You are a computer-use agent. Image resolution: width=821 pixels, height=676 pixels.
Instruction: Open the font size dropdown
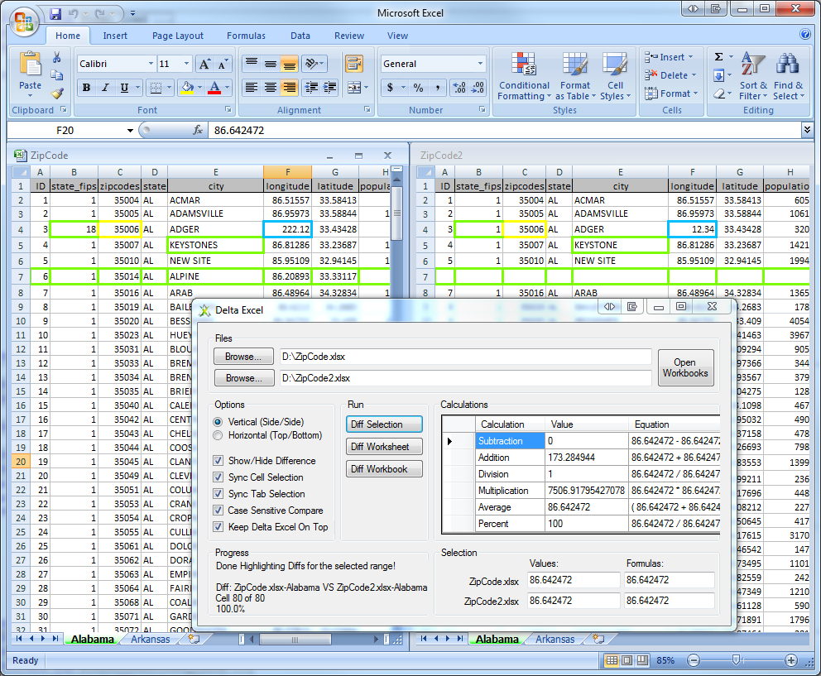tap(186, 64)
